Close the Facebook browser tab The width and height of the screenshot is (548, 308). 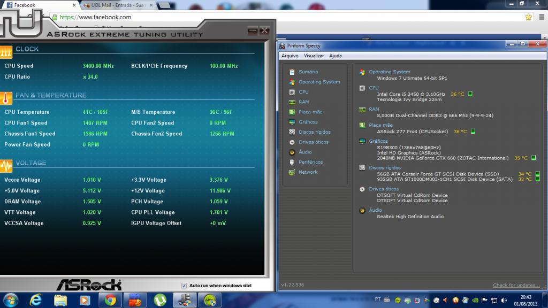(74, 5)
